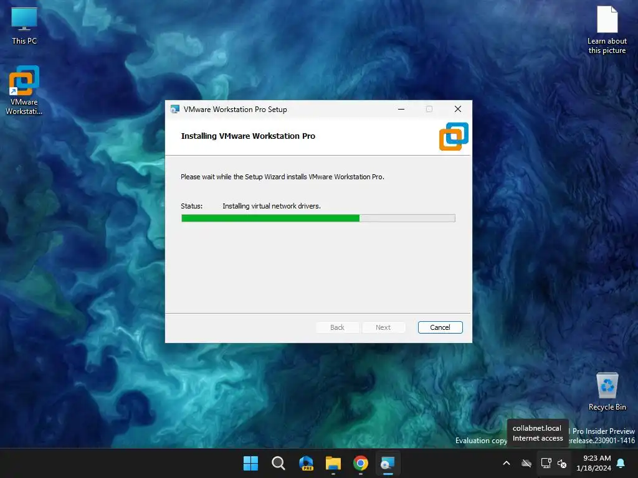638x478 pixels.
Task: Open taskbar Search
Action: point(279,463)
